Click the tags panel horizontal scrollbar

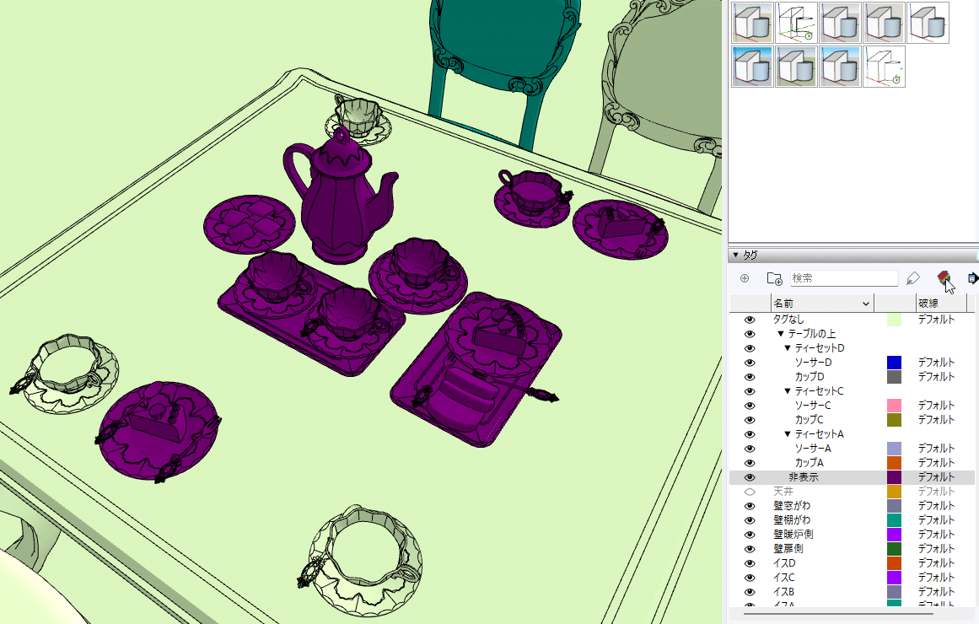pyautogui.click(x=838, y=613)
